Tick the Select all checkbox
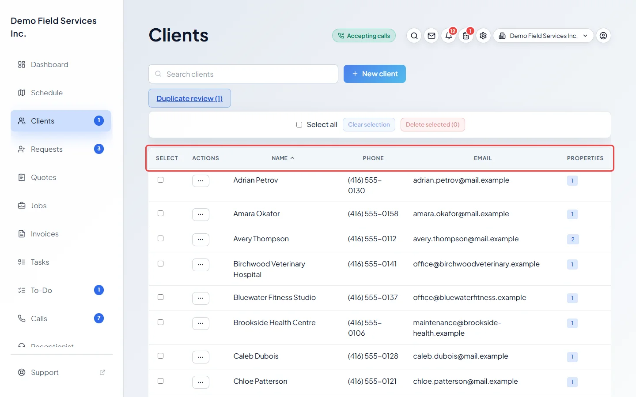The width and height of the screenshot is (636, 397). 299,125
